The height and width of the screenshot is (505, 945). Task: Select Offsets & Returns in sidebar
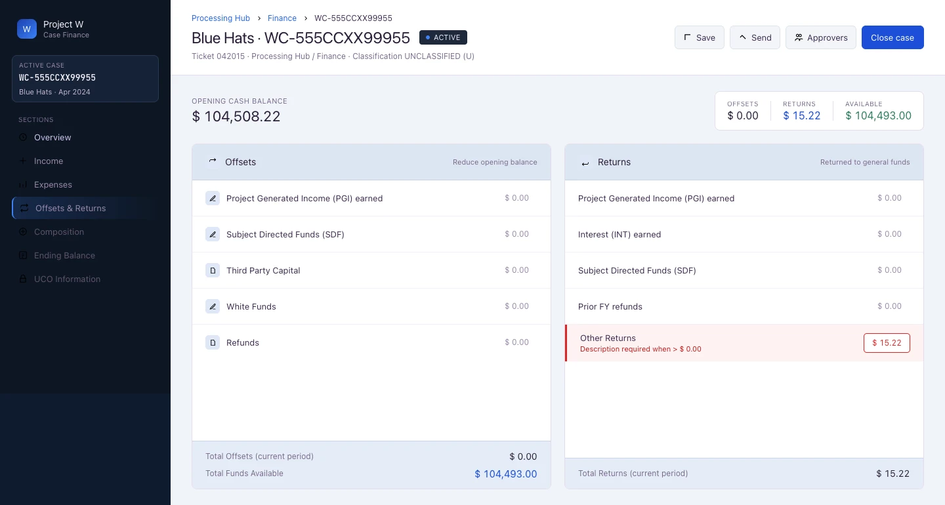85,209
